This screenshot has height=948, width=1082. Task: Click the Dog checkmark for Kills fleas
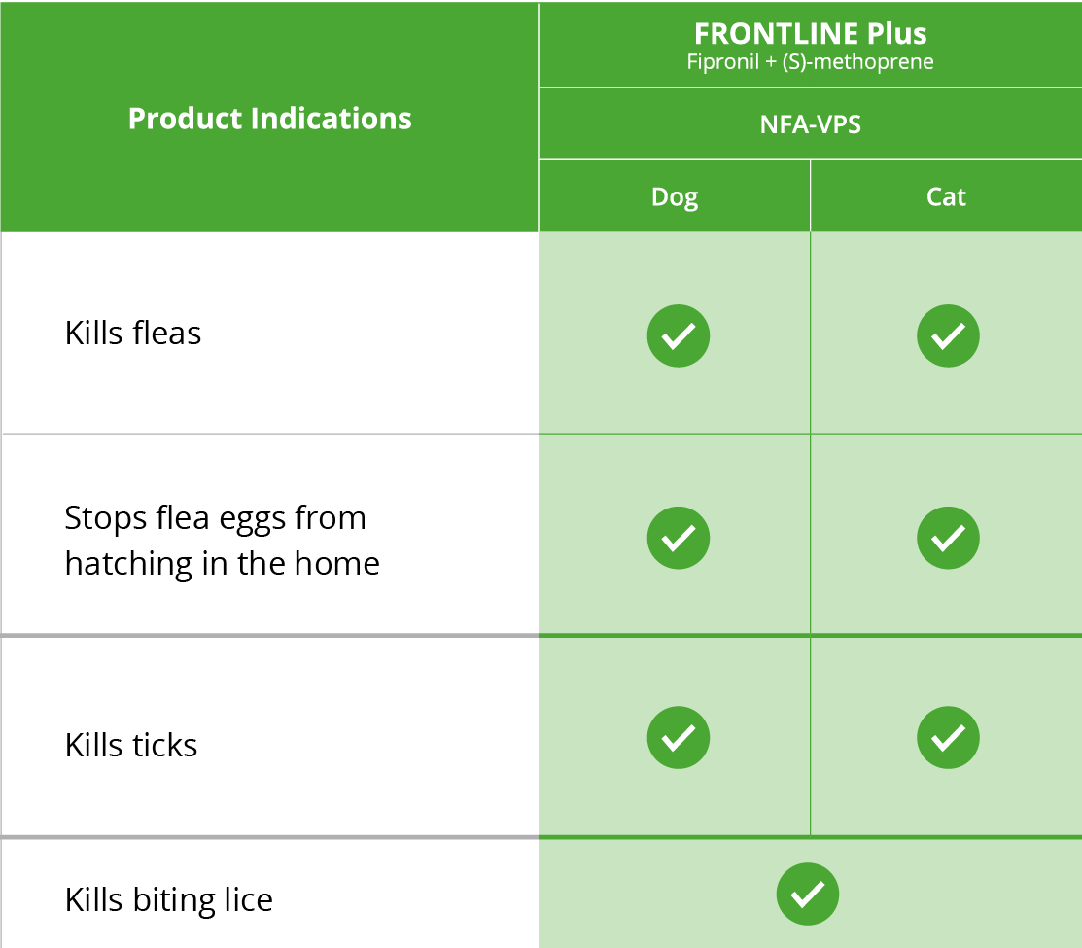(679, 335)
